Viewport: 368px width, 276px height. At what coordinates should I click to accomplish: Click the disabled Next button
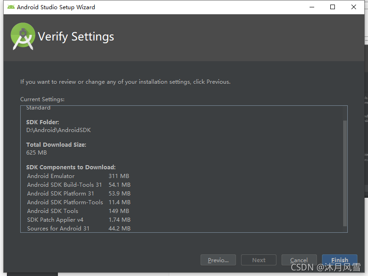tap(259, 260)
